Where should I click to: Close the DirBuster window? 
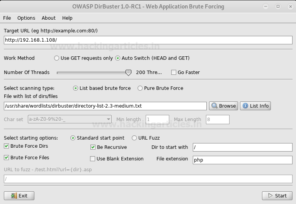[x=290, y=7]
